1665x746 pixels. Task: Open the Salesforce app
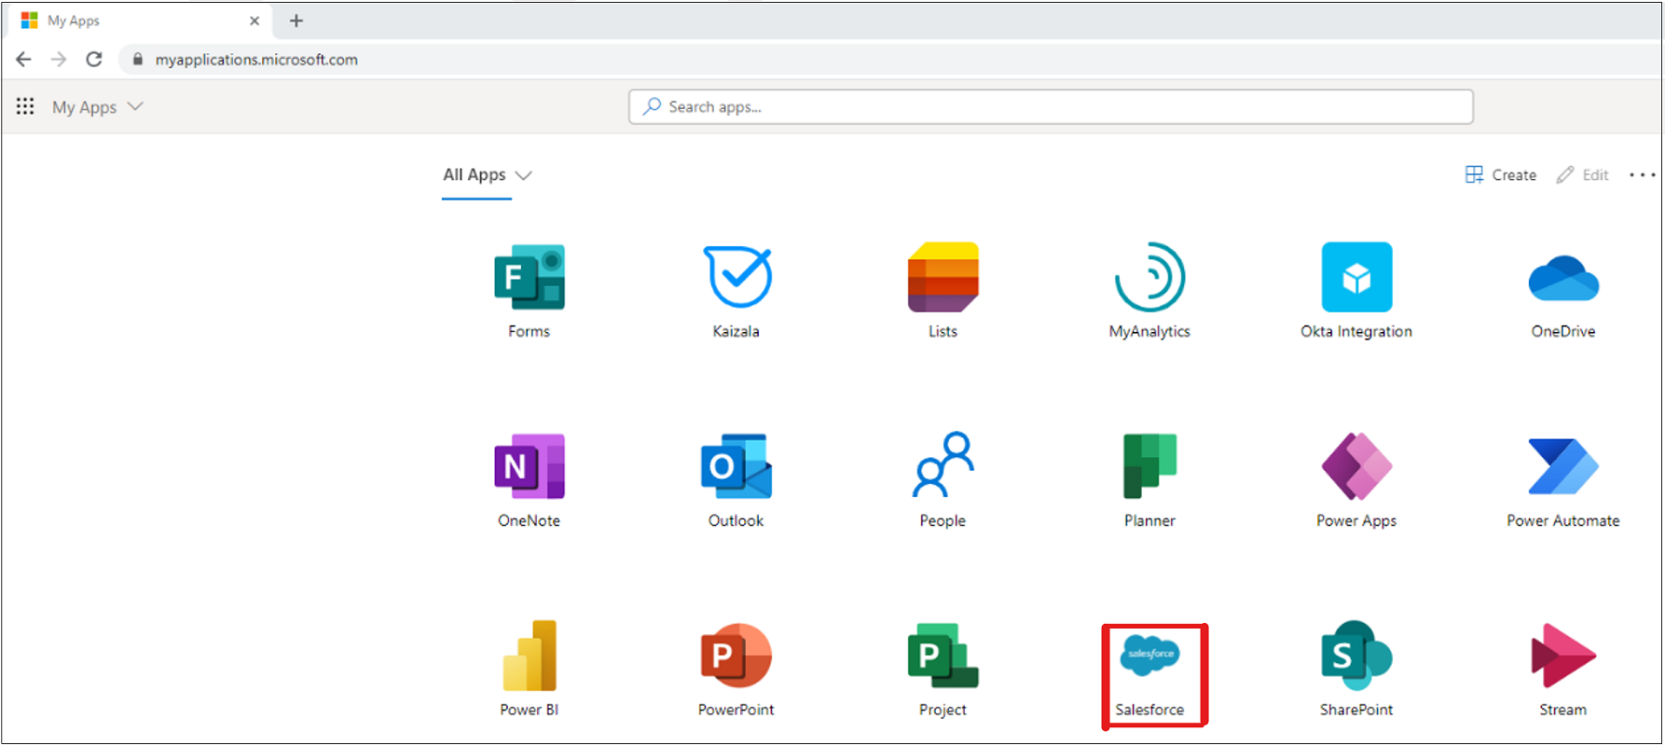point(1149,656)
